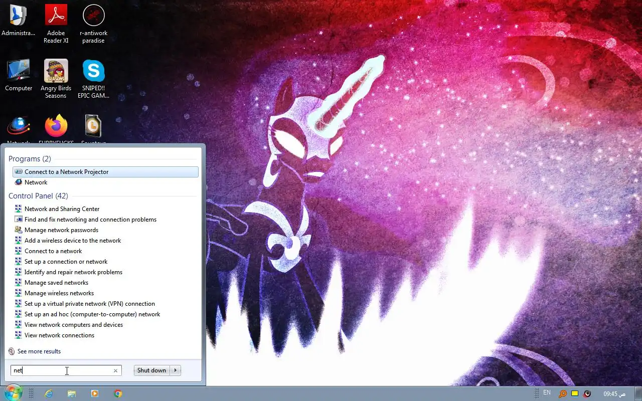Open Windows Explorer folder on the taskbar
The image size is (642, 401).
[x=72, y=393]
